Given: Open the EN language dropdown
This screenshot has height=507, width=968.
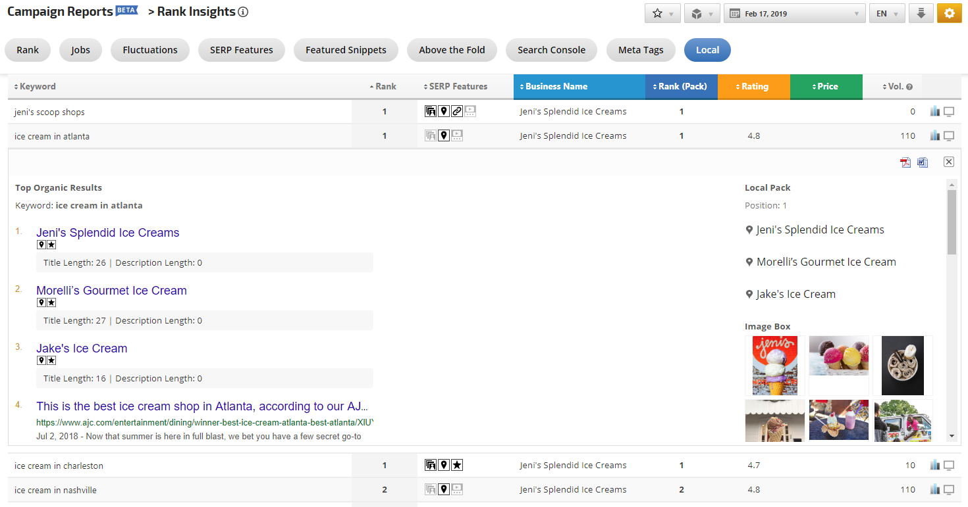Looking at the screenshot, I should [x=886, y=14].
